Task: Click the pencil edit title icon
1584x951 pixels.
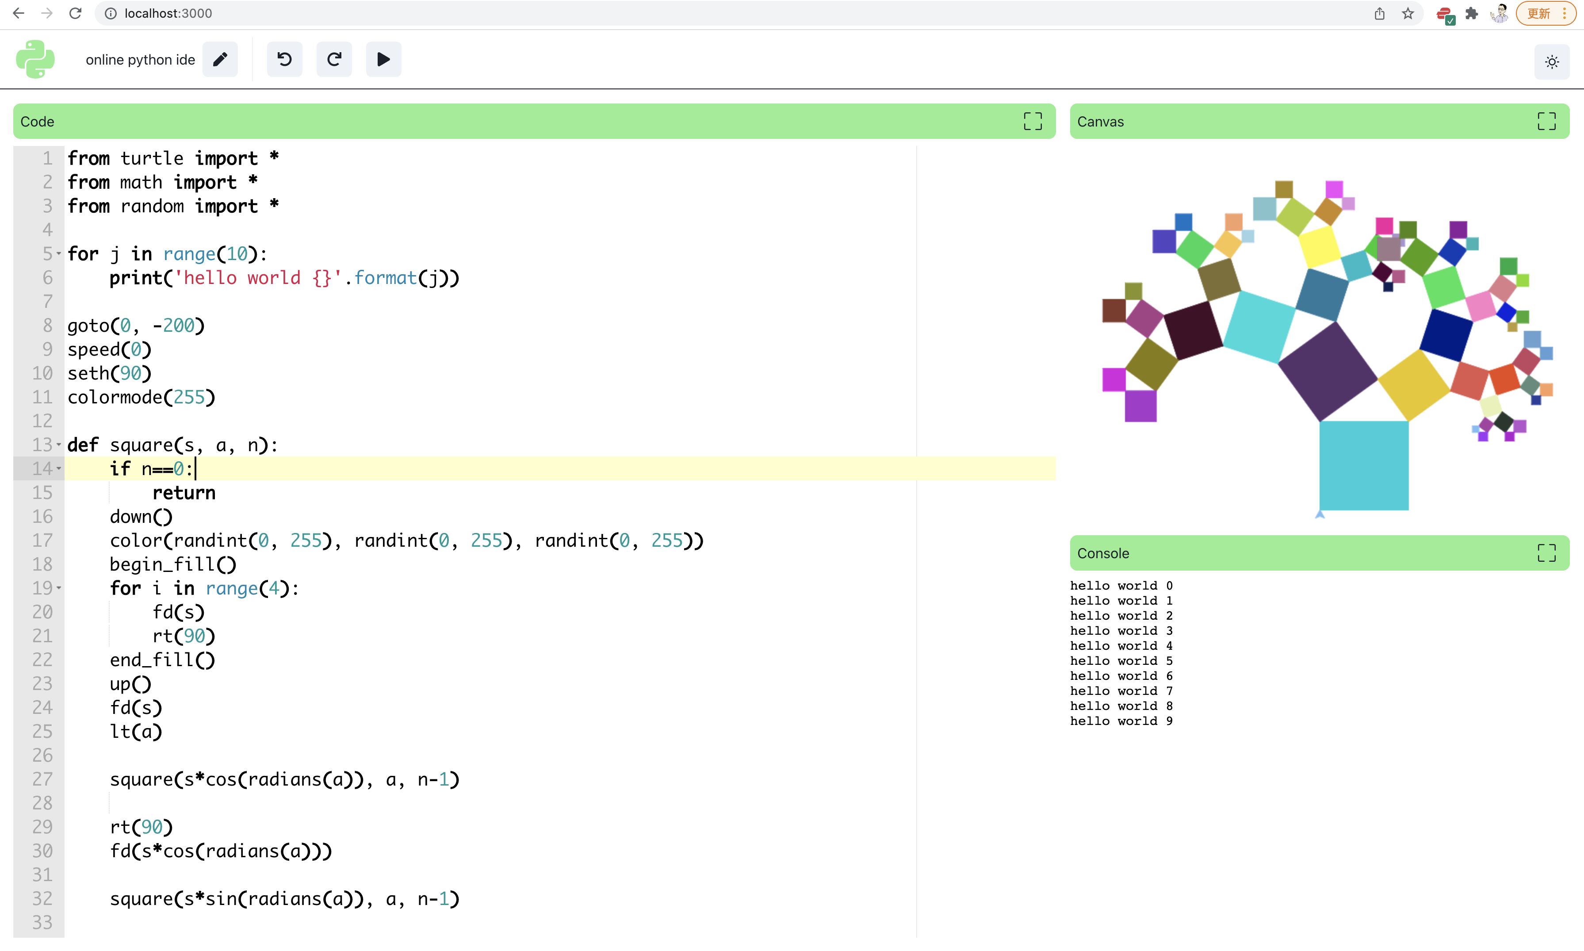Action: (220, 60)
